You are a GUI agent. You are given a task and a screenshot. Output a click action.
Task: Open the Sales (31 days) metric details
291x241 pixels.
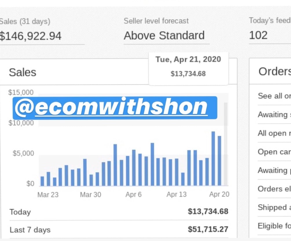[25, 21]
